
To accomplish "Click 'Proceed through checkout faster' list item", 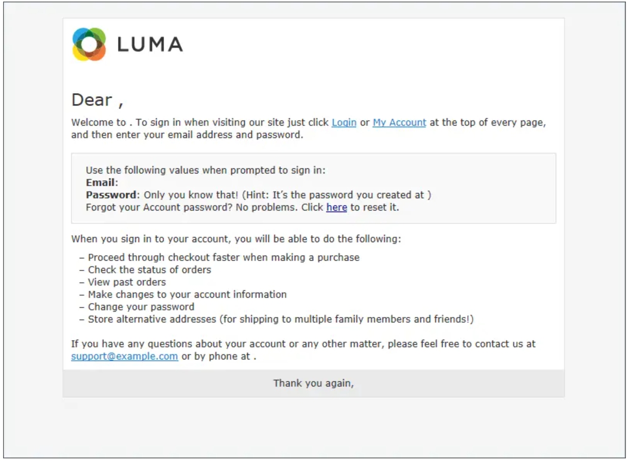I will pos(219,258).
